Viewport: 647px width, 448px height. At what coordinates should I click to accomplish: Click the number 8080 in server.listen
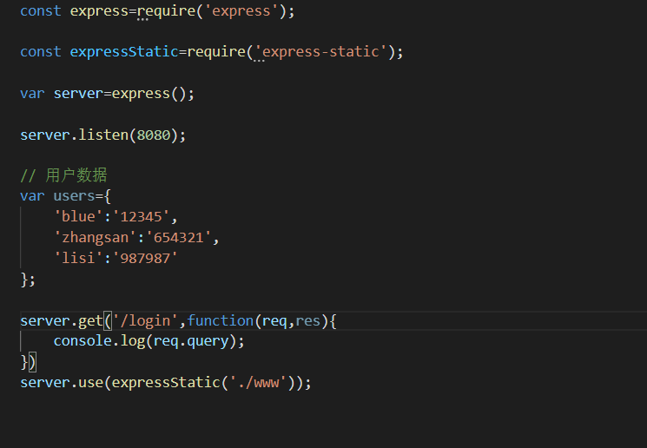(154, 135)
